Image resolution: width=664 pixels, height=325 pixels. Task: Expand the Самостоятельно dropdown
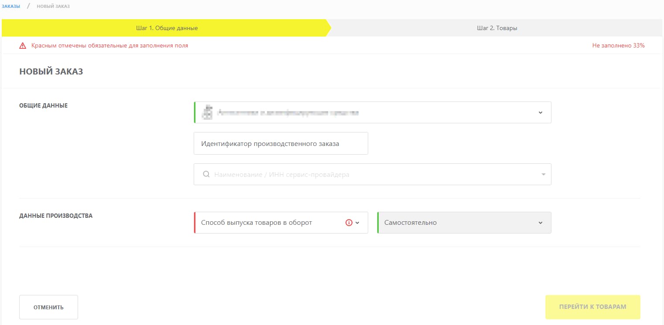[464, 223]
